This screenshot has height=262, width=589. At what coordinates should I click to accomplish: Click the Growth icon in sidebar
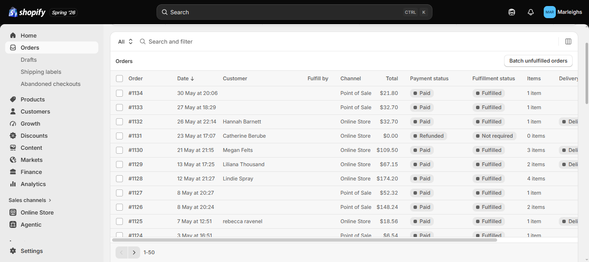[x=13, y=123]
